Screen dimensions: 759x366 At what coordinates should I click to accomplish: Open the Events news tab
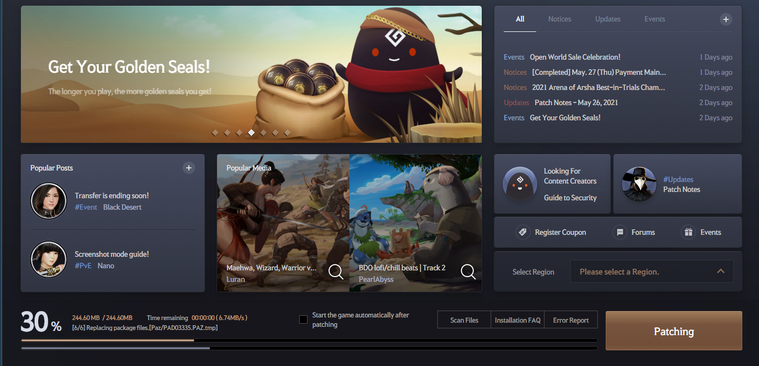[654, 19]
